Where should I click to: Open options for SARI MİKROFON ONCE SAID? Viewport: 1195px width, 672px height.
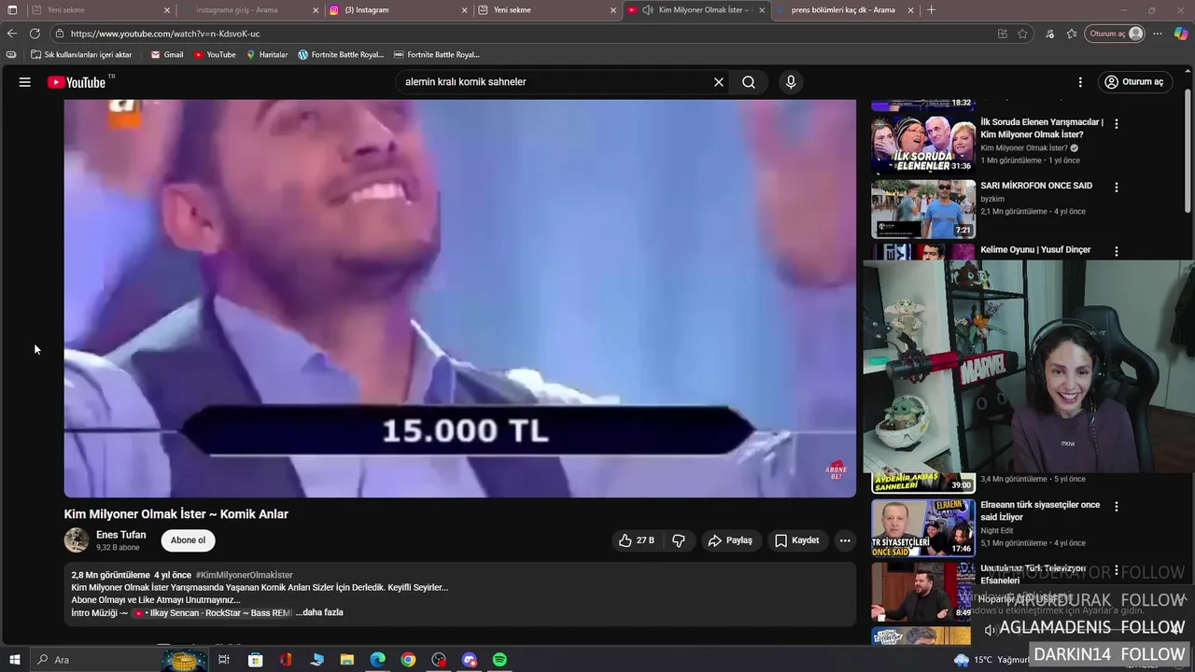(1117, 187)
